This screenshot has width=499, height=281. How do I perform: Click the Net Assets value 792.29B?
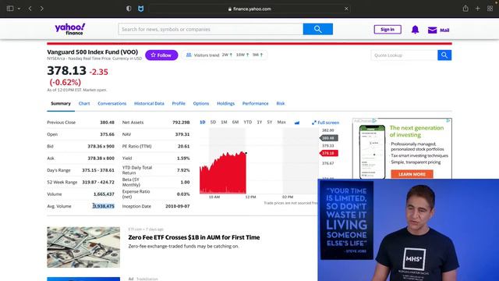(x=181, y=123)
